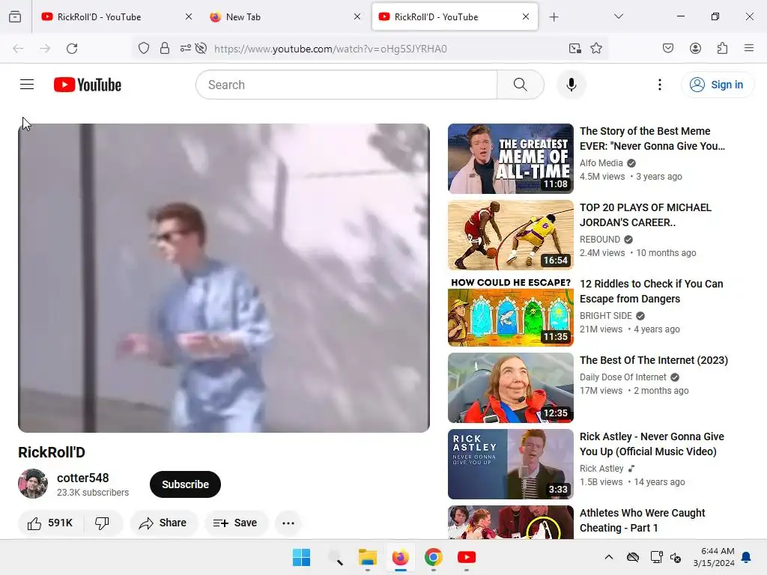Dislike the video with thumbs down

point(102,523)
